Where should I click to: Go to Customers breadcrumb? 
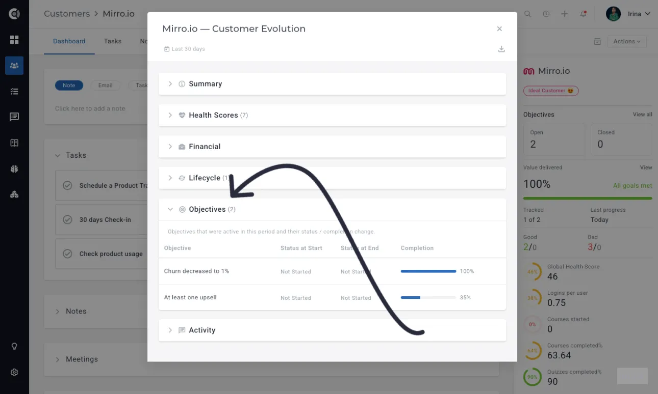[67, 14]
